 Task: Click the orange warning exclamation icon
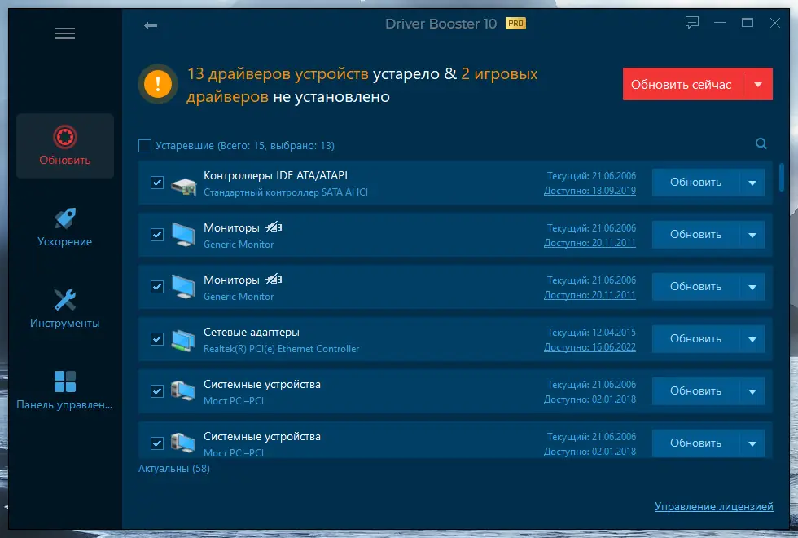pyautogui.click(x=158, y=83)
